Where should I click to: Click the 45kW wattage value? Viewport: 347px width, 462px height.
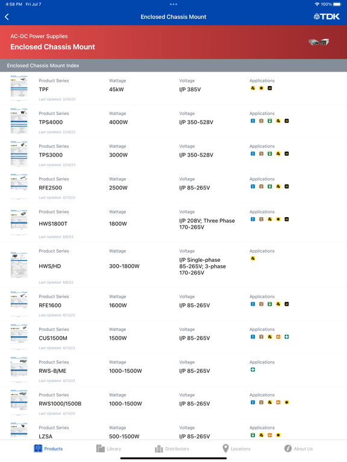point(116,90)
